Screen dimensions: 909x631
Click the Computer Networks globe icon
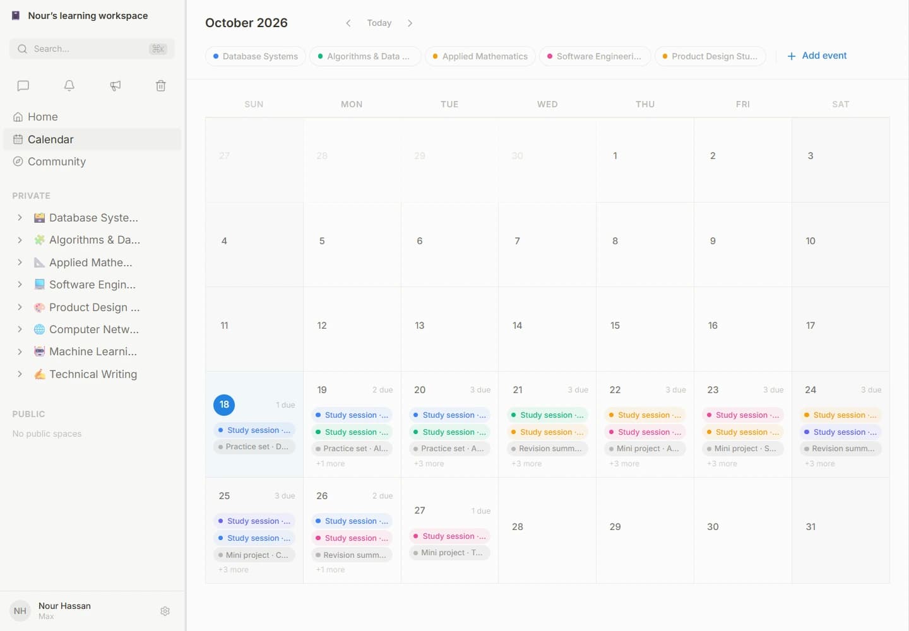[x=39, y=329]
